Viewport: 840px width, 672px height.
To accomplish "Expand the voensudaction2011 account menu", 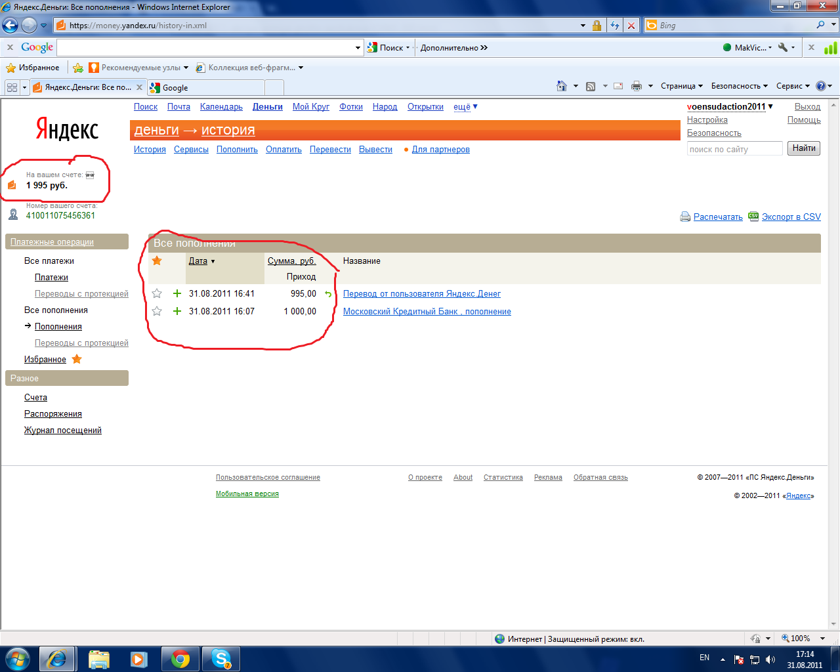I will point(730,106).
